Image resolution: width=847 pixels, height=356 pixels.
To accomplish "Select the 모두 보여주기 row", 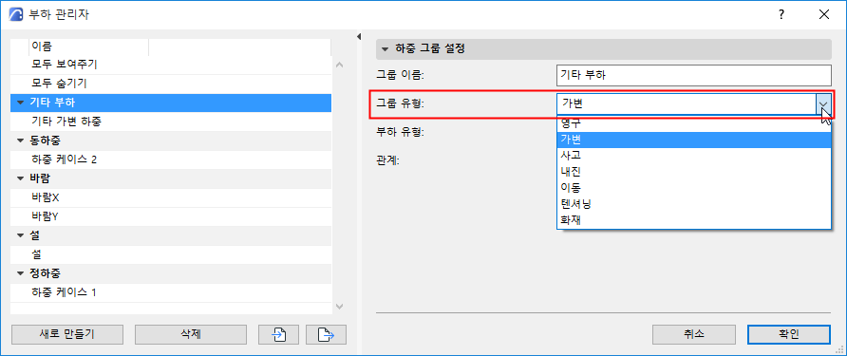I will coord(171,65).
